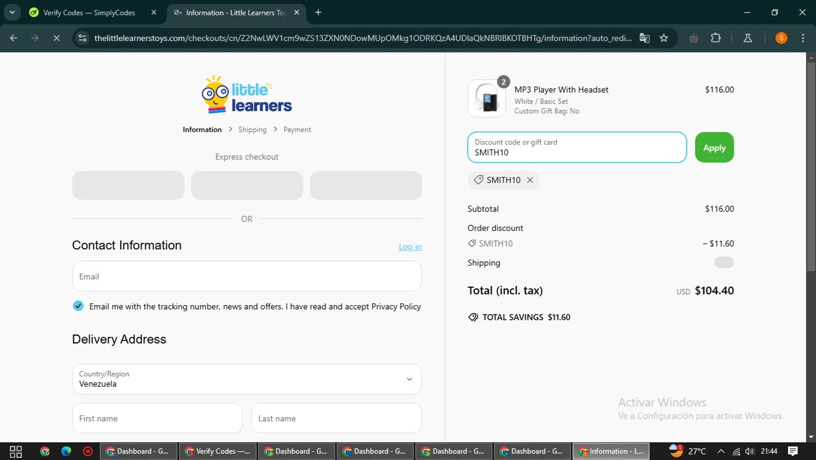Open the weather 27°C taskbar widget
The image size is (816, 460).
(688, 451)
